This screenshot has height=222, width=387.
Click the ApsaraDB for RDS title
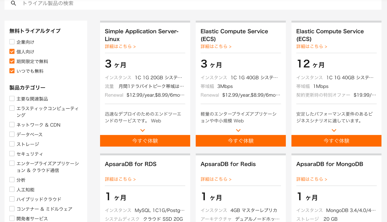[x=130, y=164]
